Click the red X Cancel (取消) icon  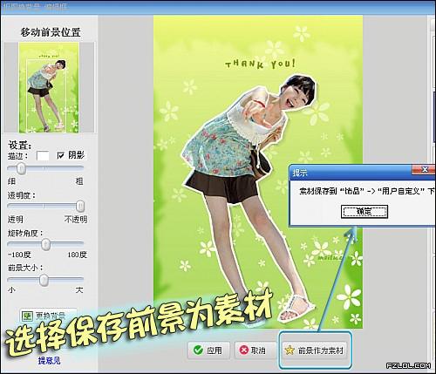point(243,350)
